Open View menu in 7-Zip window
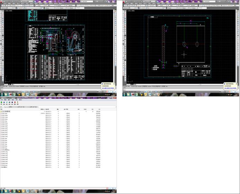240x194 pixels. point(9,100)
